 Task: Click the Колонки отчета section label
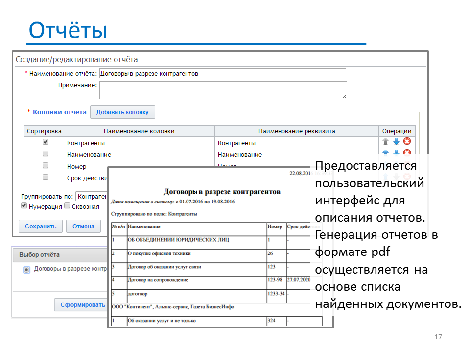[x=60, y=112]
